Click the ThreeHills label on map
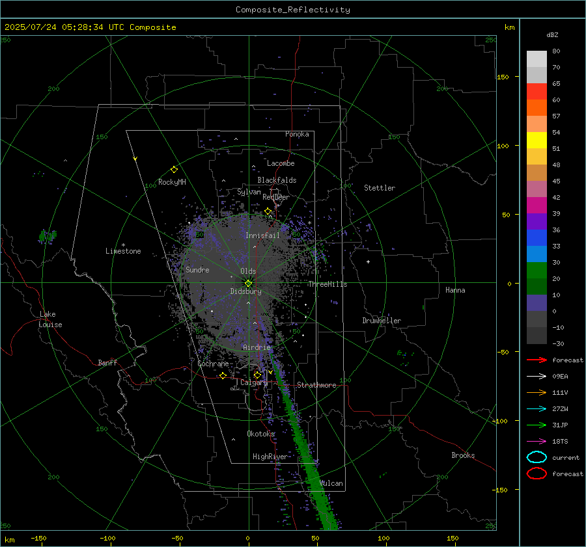The image size is (586, 547). pyautogui.click(x=328, y=284)
